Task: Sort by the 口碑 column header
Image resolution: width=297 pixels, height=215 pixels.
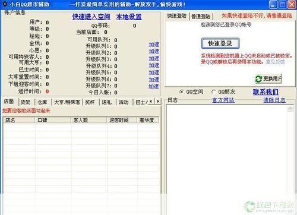Action: coord(53,120)
